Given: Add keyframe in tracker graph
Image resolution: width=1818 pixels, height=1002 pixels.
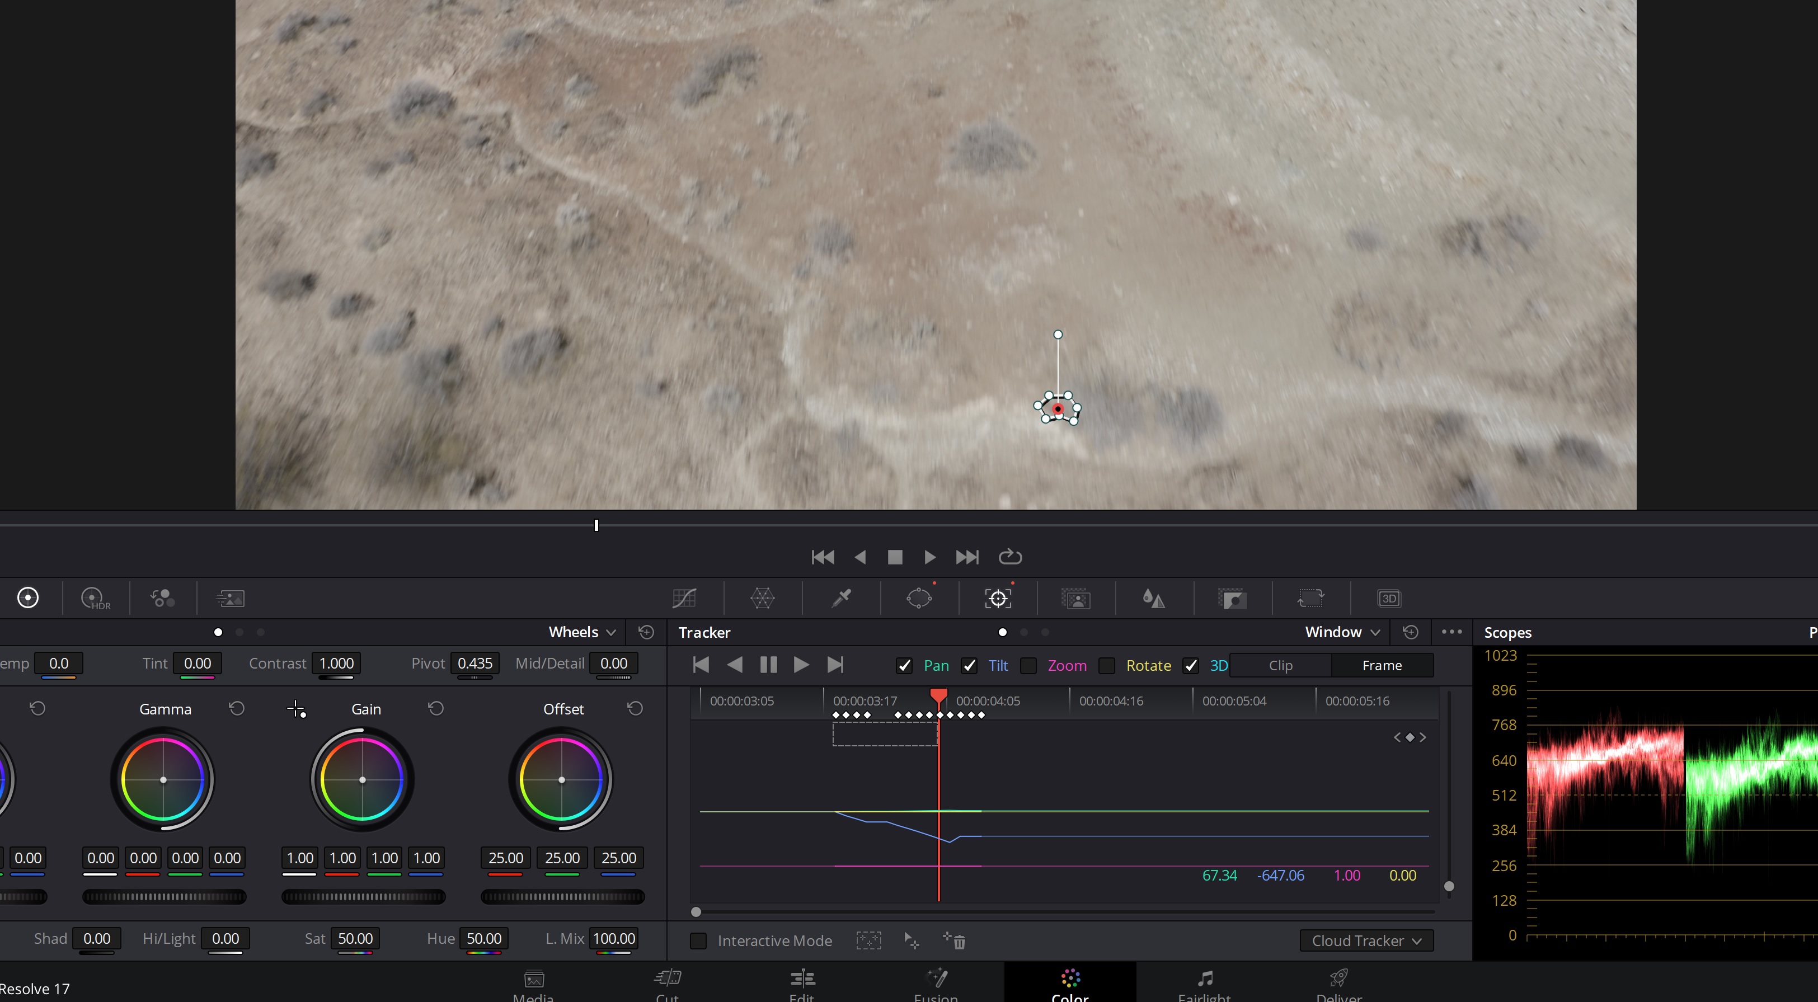Looking at the screenshot, I should [x=1410, y=737].
